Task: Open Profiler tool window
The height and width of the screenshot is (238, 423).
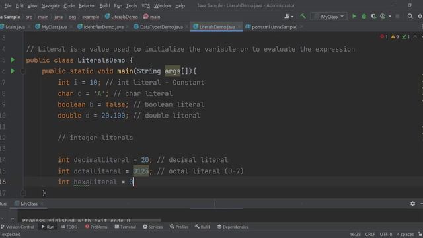Action: [179, 227]
